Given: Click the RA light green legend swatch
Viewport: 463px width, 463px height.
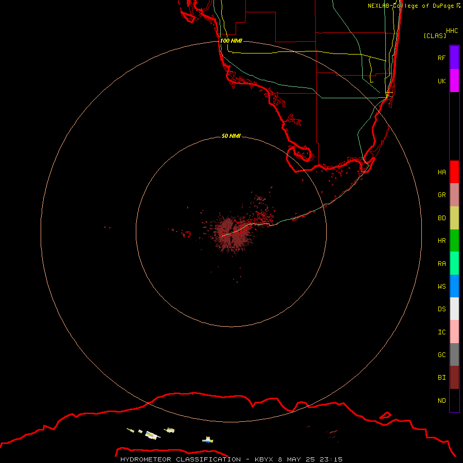Looking at the screenshot, I should point(454,263).
